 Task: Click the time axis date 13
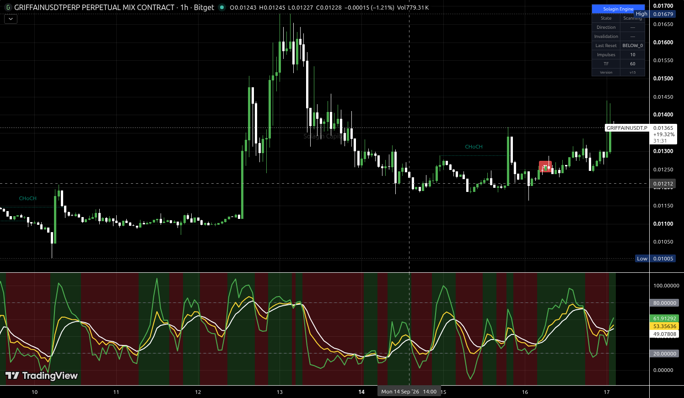coord(280,392)
